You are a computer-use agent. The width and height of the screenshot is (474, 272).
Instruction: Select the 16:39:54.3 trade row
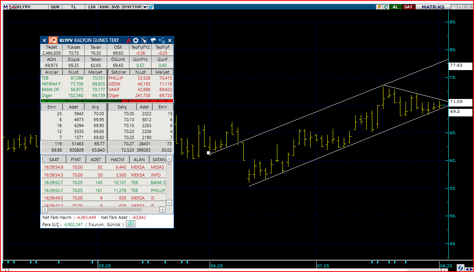click(x=104, y=175)
